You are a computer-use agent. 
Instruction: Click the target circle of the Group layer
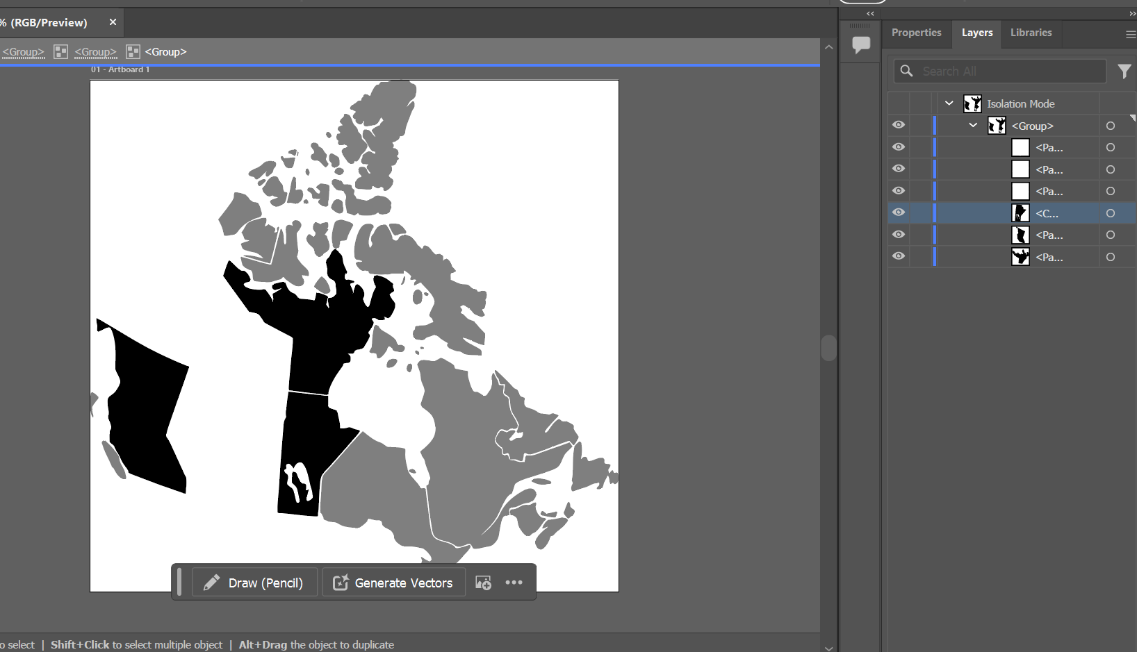tap(1110, 126)
